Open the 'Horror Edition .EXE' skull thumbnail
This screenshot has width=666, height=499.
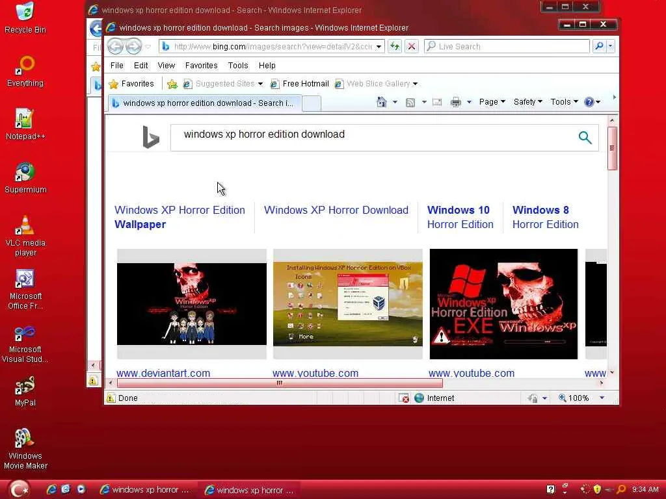[503, 304]
